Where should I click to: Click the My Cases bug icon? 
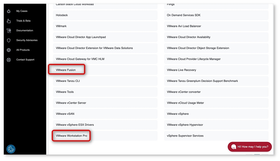(x=9, y=11)
